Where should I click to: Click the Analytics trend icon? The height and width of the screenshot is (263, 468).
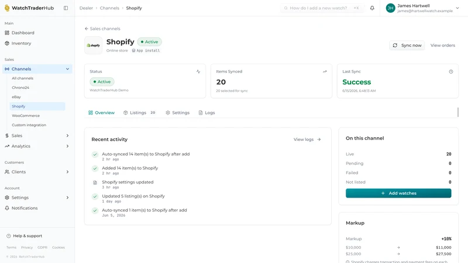click(x=7, y=146)
